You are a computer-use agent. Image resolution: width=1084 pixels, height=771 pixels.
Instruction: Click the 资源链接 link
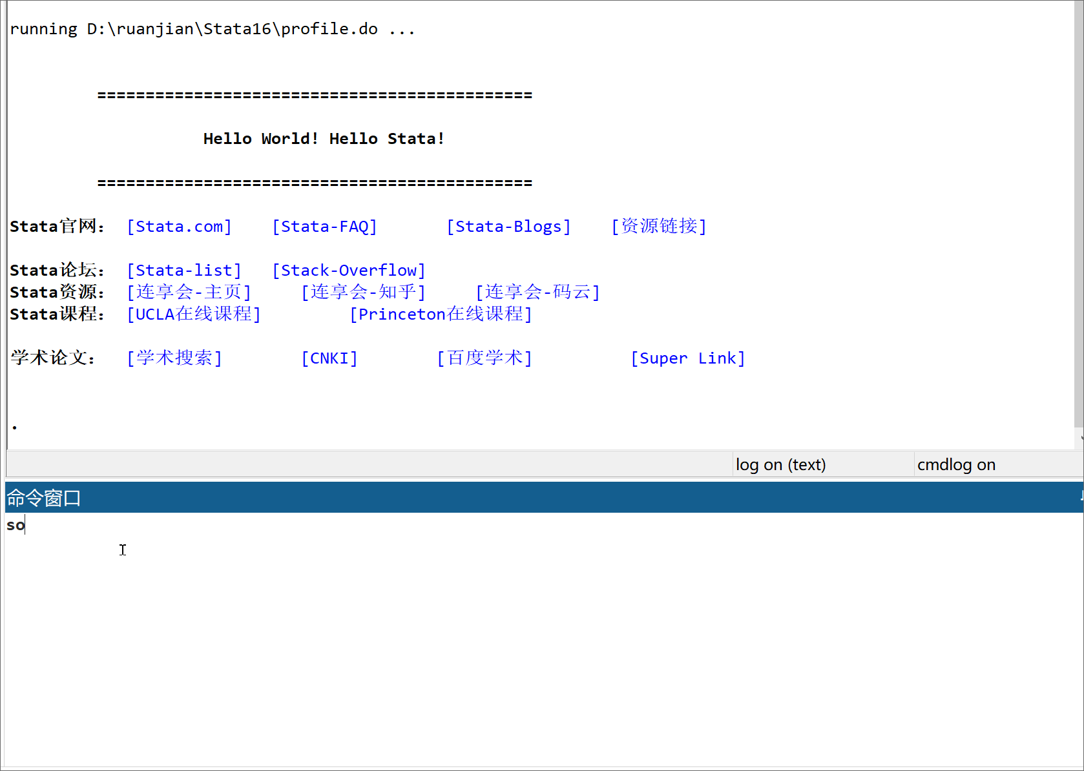coord(658,227)
